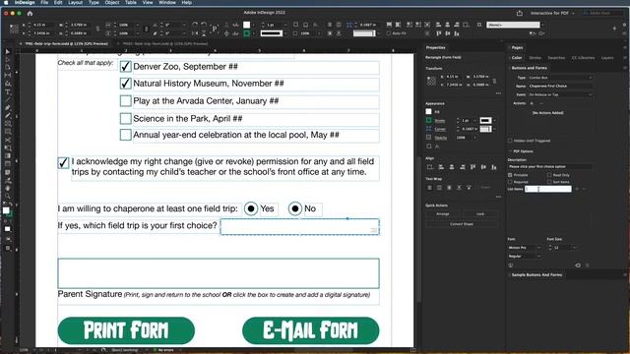
Task: Select the Yes radio button
Action: (x=251, y=208)
